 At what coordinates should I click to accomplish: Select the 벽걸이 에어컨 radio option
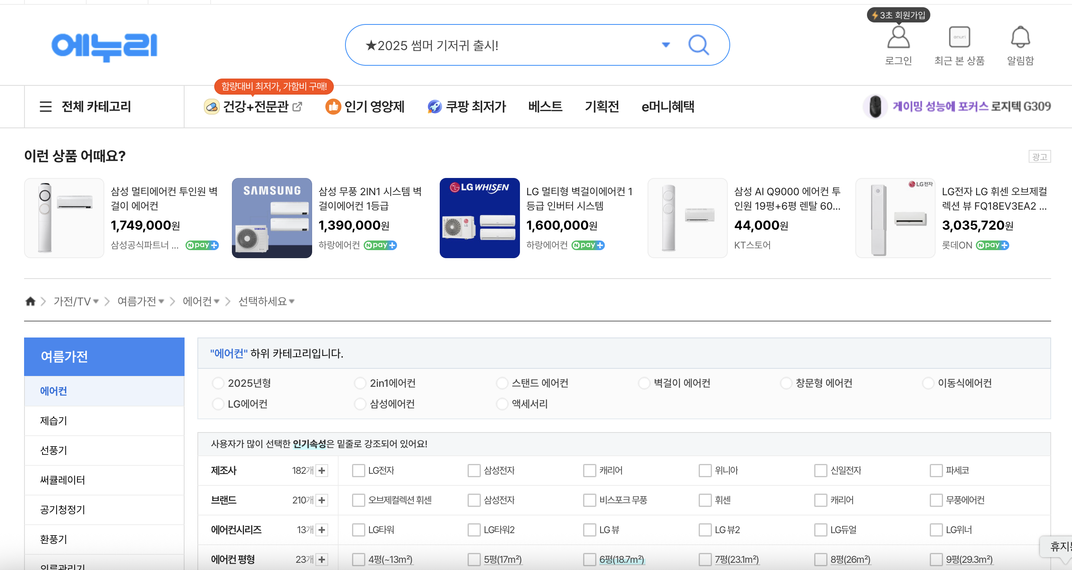[644, 383]
